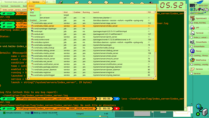Sort services by the Launch column
This screenshot has width=209, height=118.
click(120, 12)
